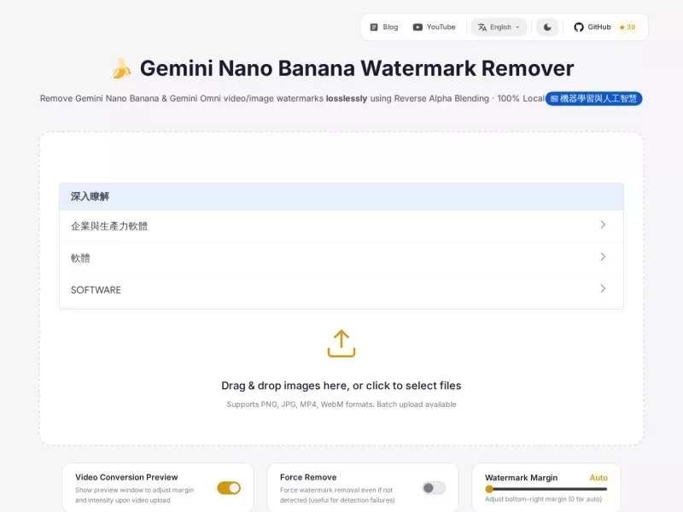Expand chevron beside 企業與生產力軟體
This screenshot has width=683, height=512.
tap(603, 224)
